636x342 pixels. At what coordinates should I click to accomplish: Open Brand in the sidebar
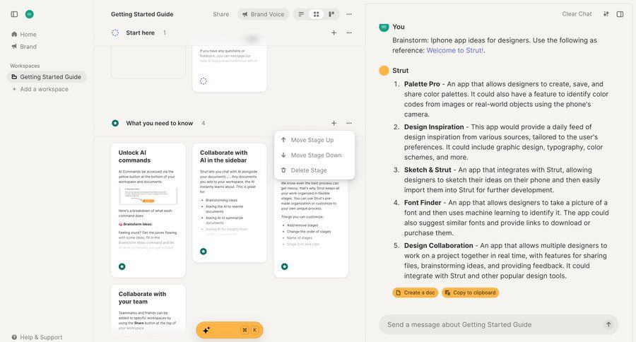pos(24,47)
